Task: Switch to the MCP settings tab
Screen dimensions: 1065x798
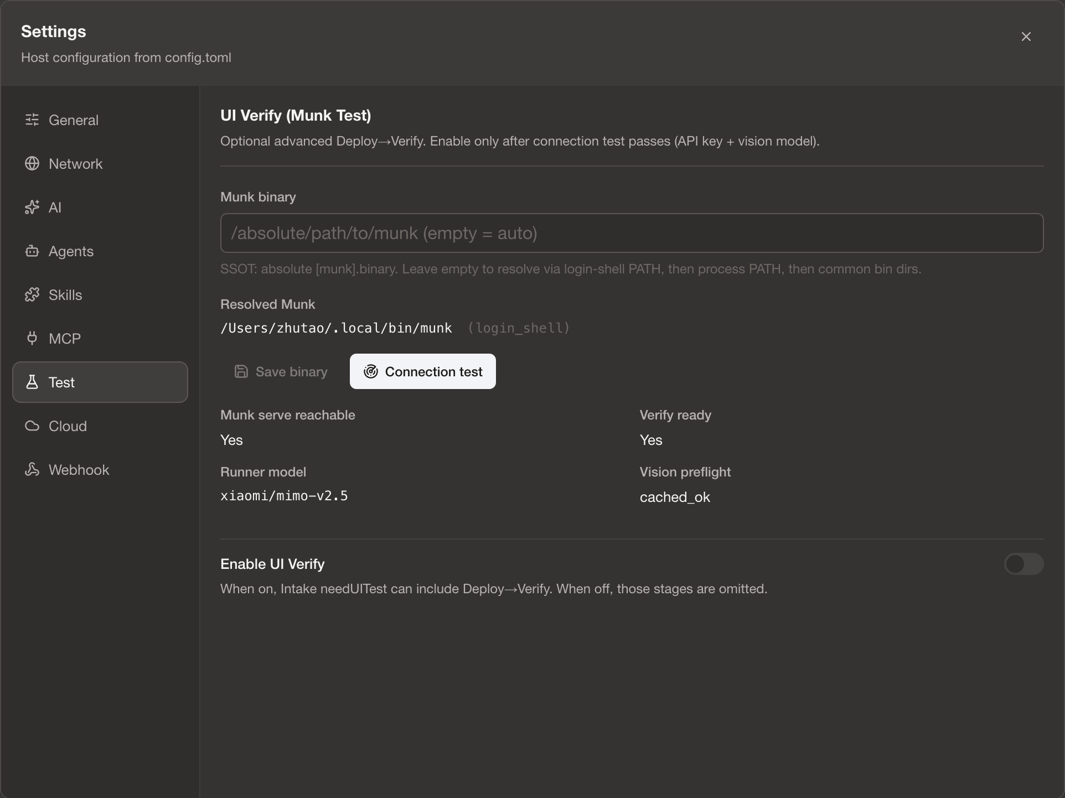Action: pyautogui.click(x=100, y=338)
